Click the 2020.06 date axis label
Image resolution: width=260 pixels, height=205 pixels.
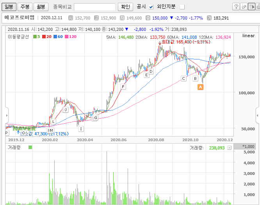coord(119,140)
